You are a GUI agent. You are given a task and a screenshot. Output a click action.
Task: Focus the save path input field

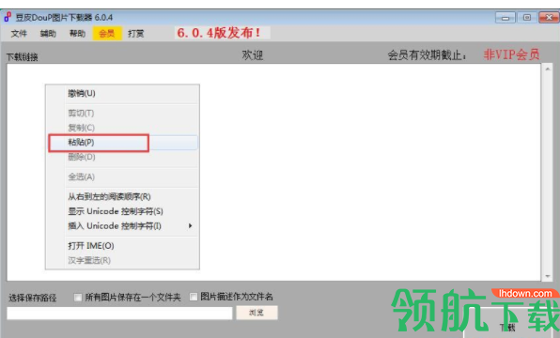(119, 314)
